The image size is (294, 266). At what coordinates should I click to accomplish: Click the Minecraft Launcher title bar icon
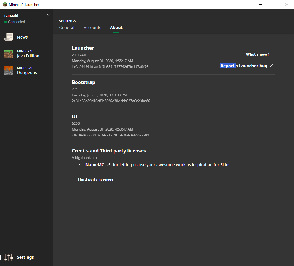pyautogui.click(x=5, y=5)
